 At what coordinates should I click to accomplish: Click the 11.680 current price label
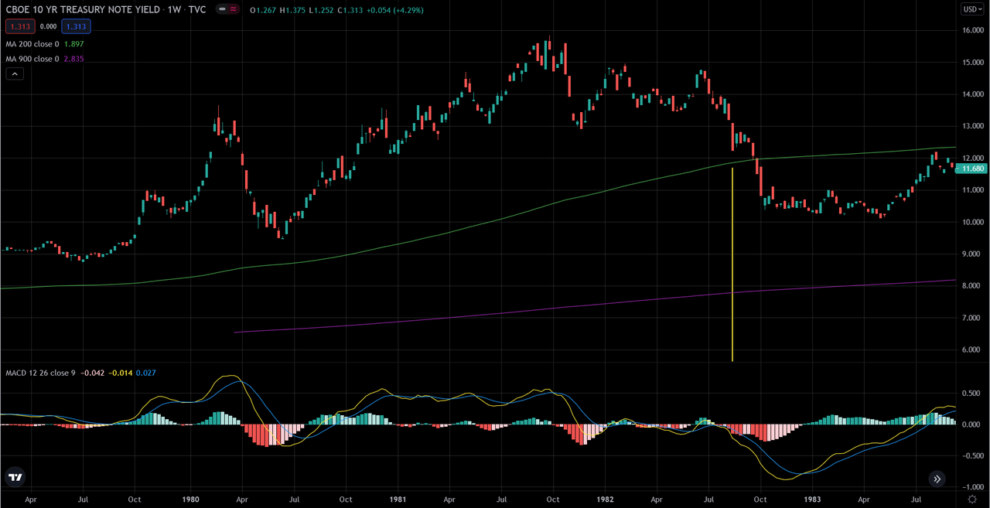coord(971,169)
